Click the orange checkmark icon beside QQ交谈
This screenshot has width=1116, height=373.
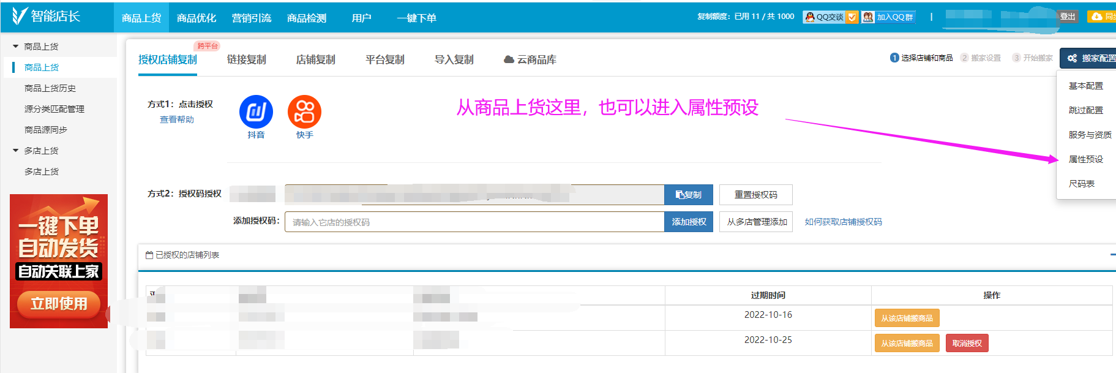[x=852, y=17]
